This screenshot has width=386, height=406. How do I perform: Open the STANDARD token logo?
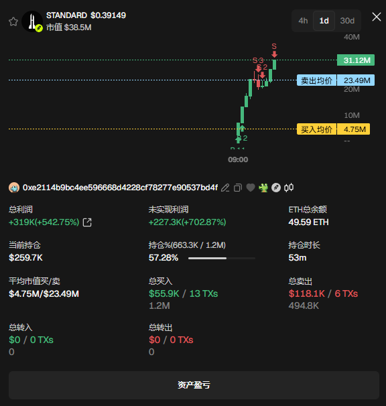point(32,21)
